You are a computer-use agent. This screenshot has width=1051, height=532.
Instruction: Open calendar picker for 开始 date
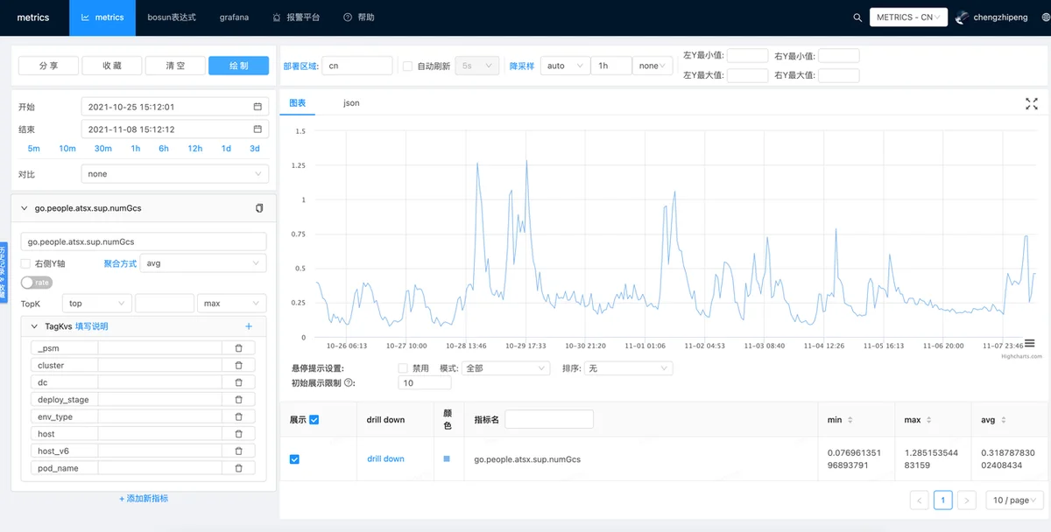point(257,107)
